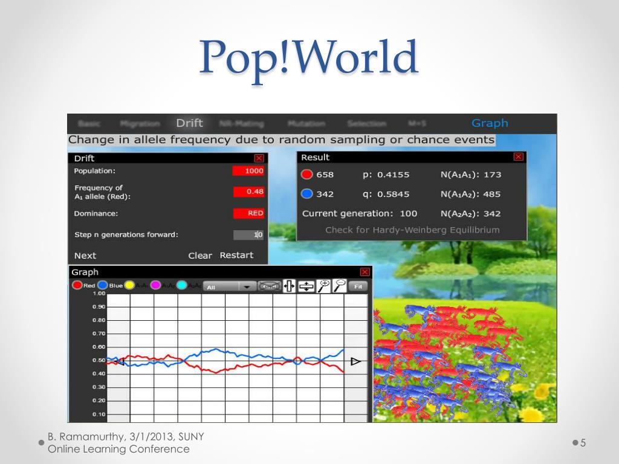Switch to the Basic tab
Viewport: 619px width, 464px height.
point(89,123)
